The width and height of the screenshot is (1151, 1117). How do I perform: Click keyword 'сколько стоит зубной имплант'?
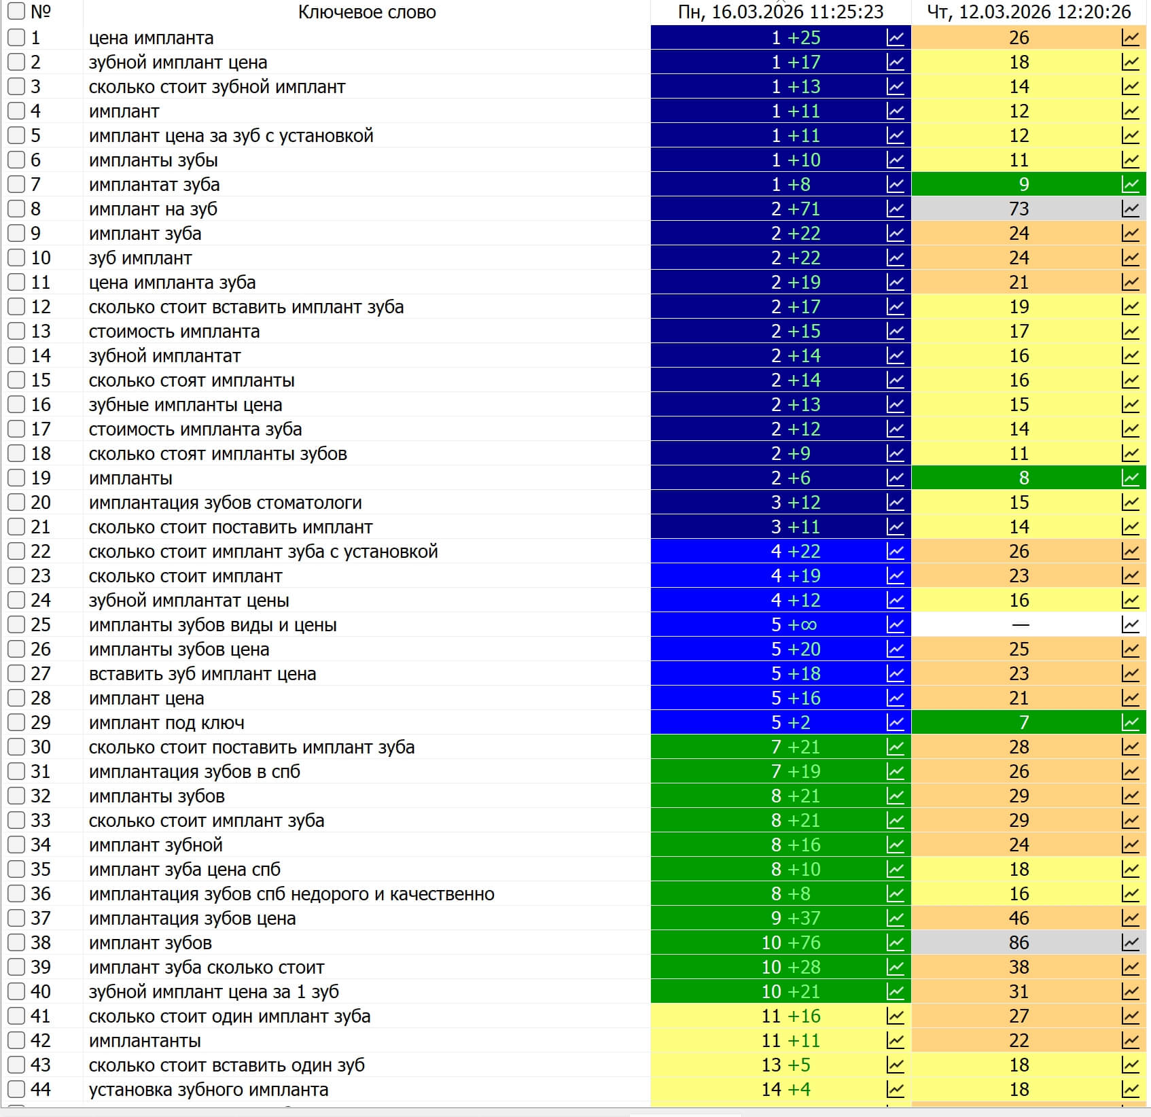click(217, 87)
